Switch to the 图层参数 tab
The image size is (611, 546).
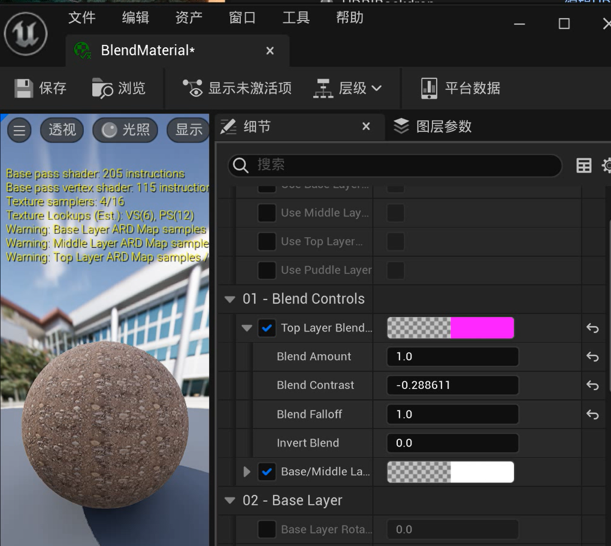pos(432,126)
